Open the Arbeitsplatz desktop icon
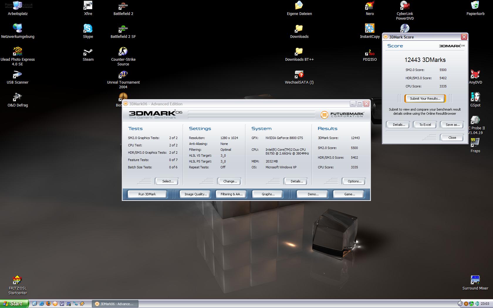 (18, 8)
